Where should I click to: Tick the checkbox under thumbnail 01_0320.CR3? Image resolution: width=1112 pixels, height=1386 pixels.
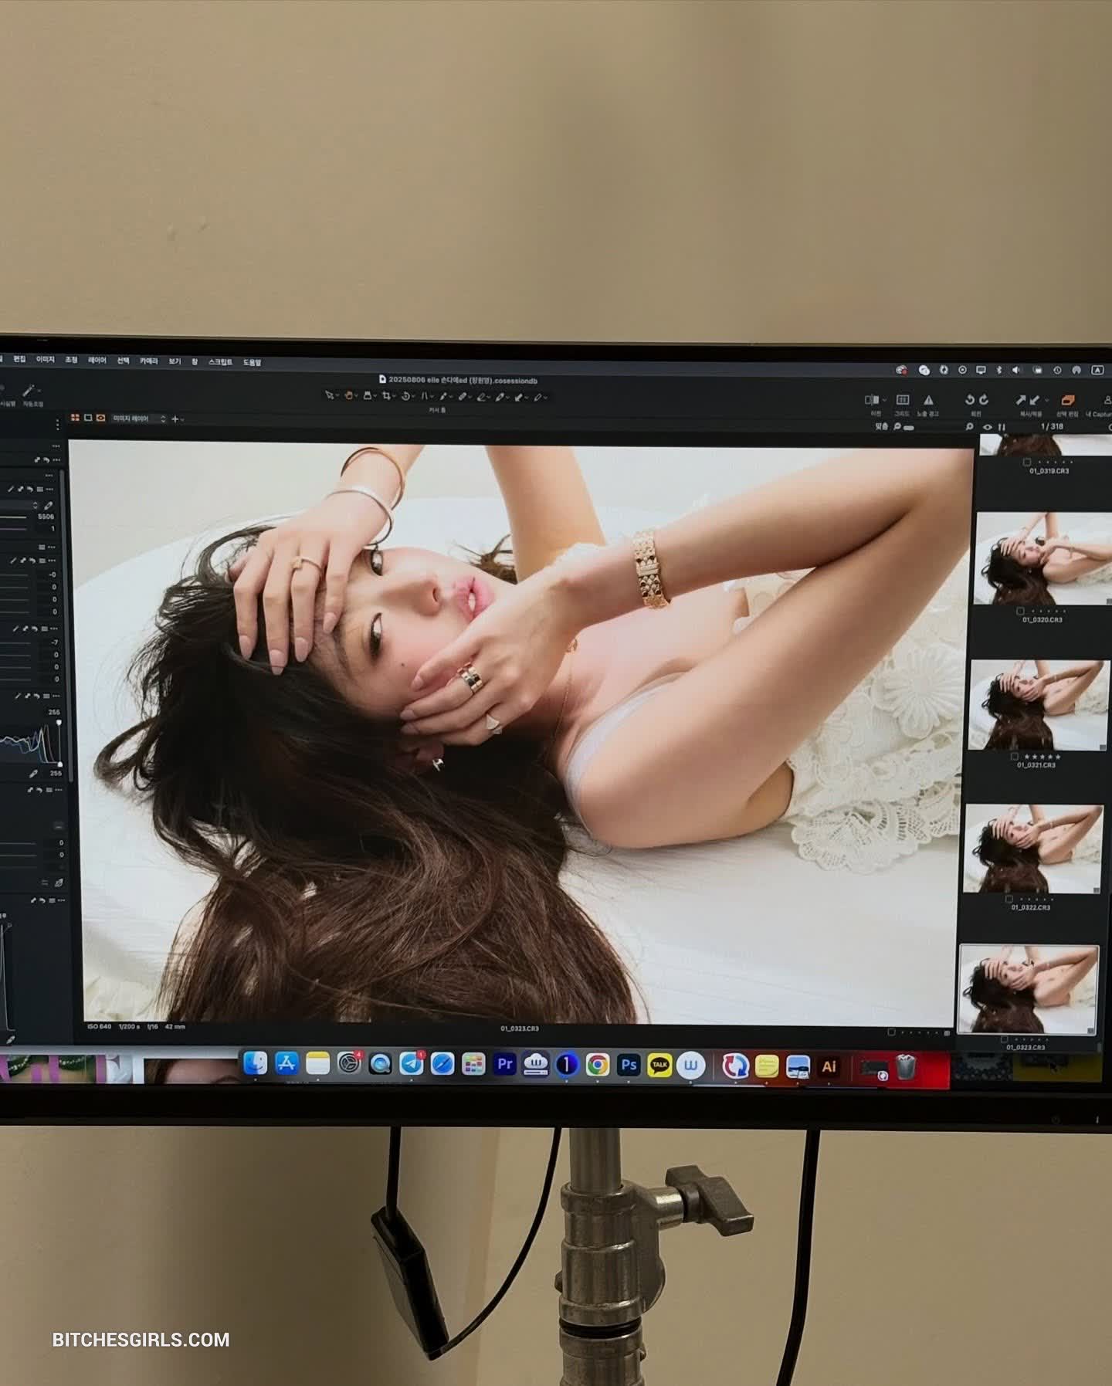point(1020,611)
